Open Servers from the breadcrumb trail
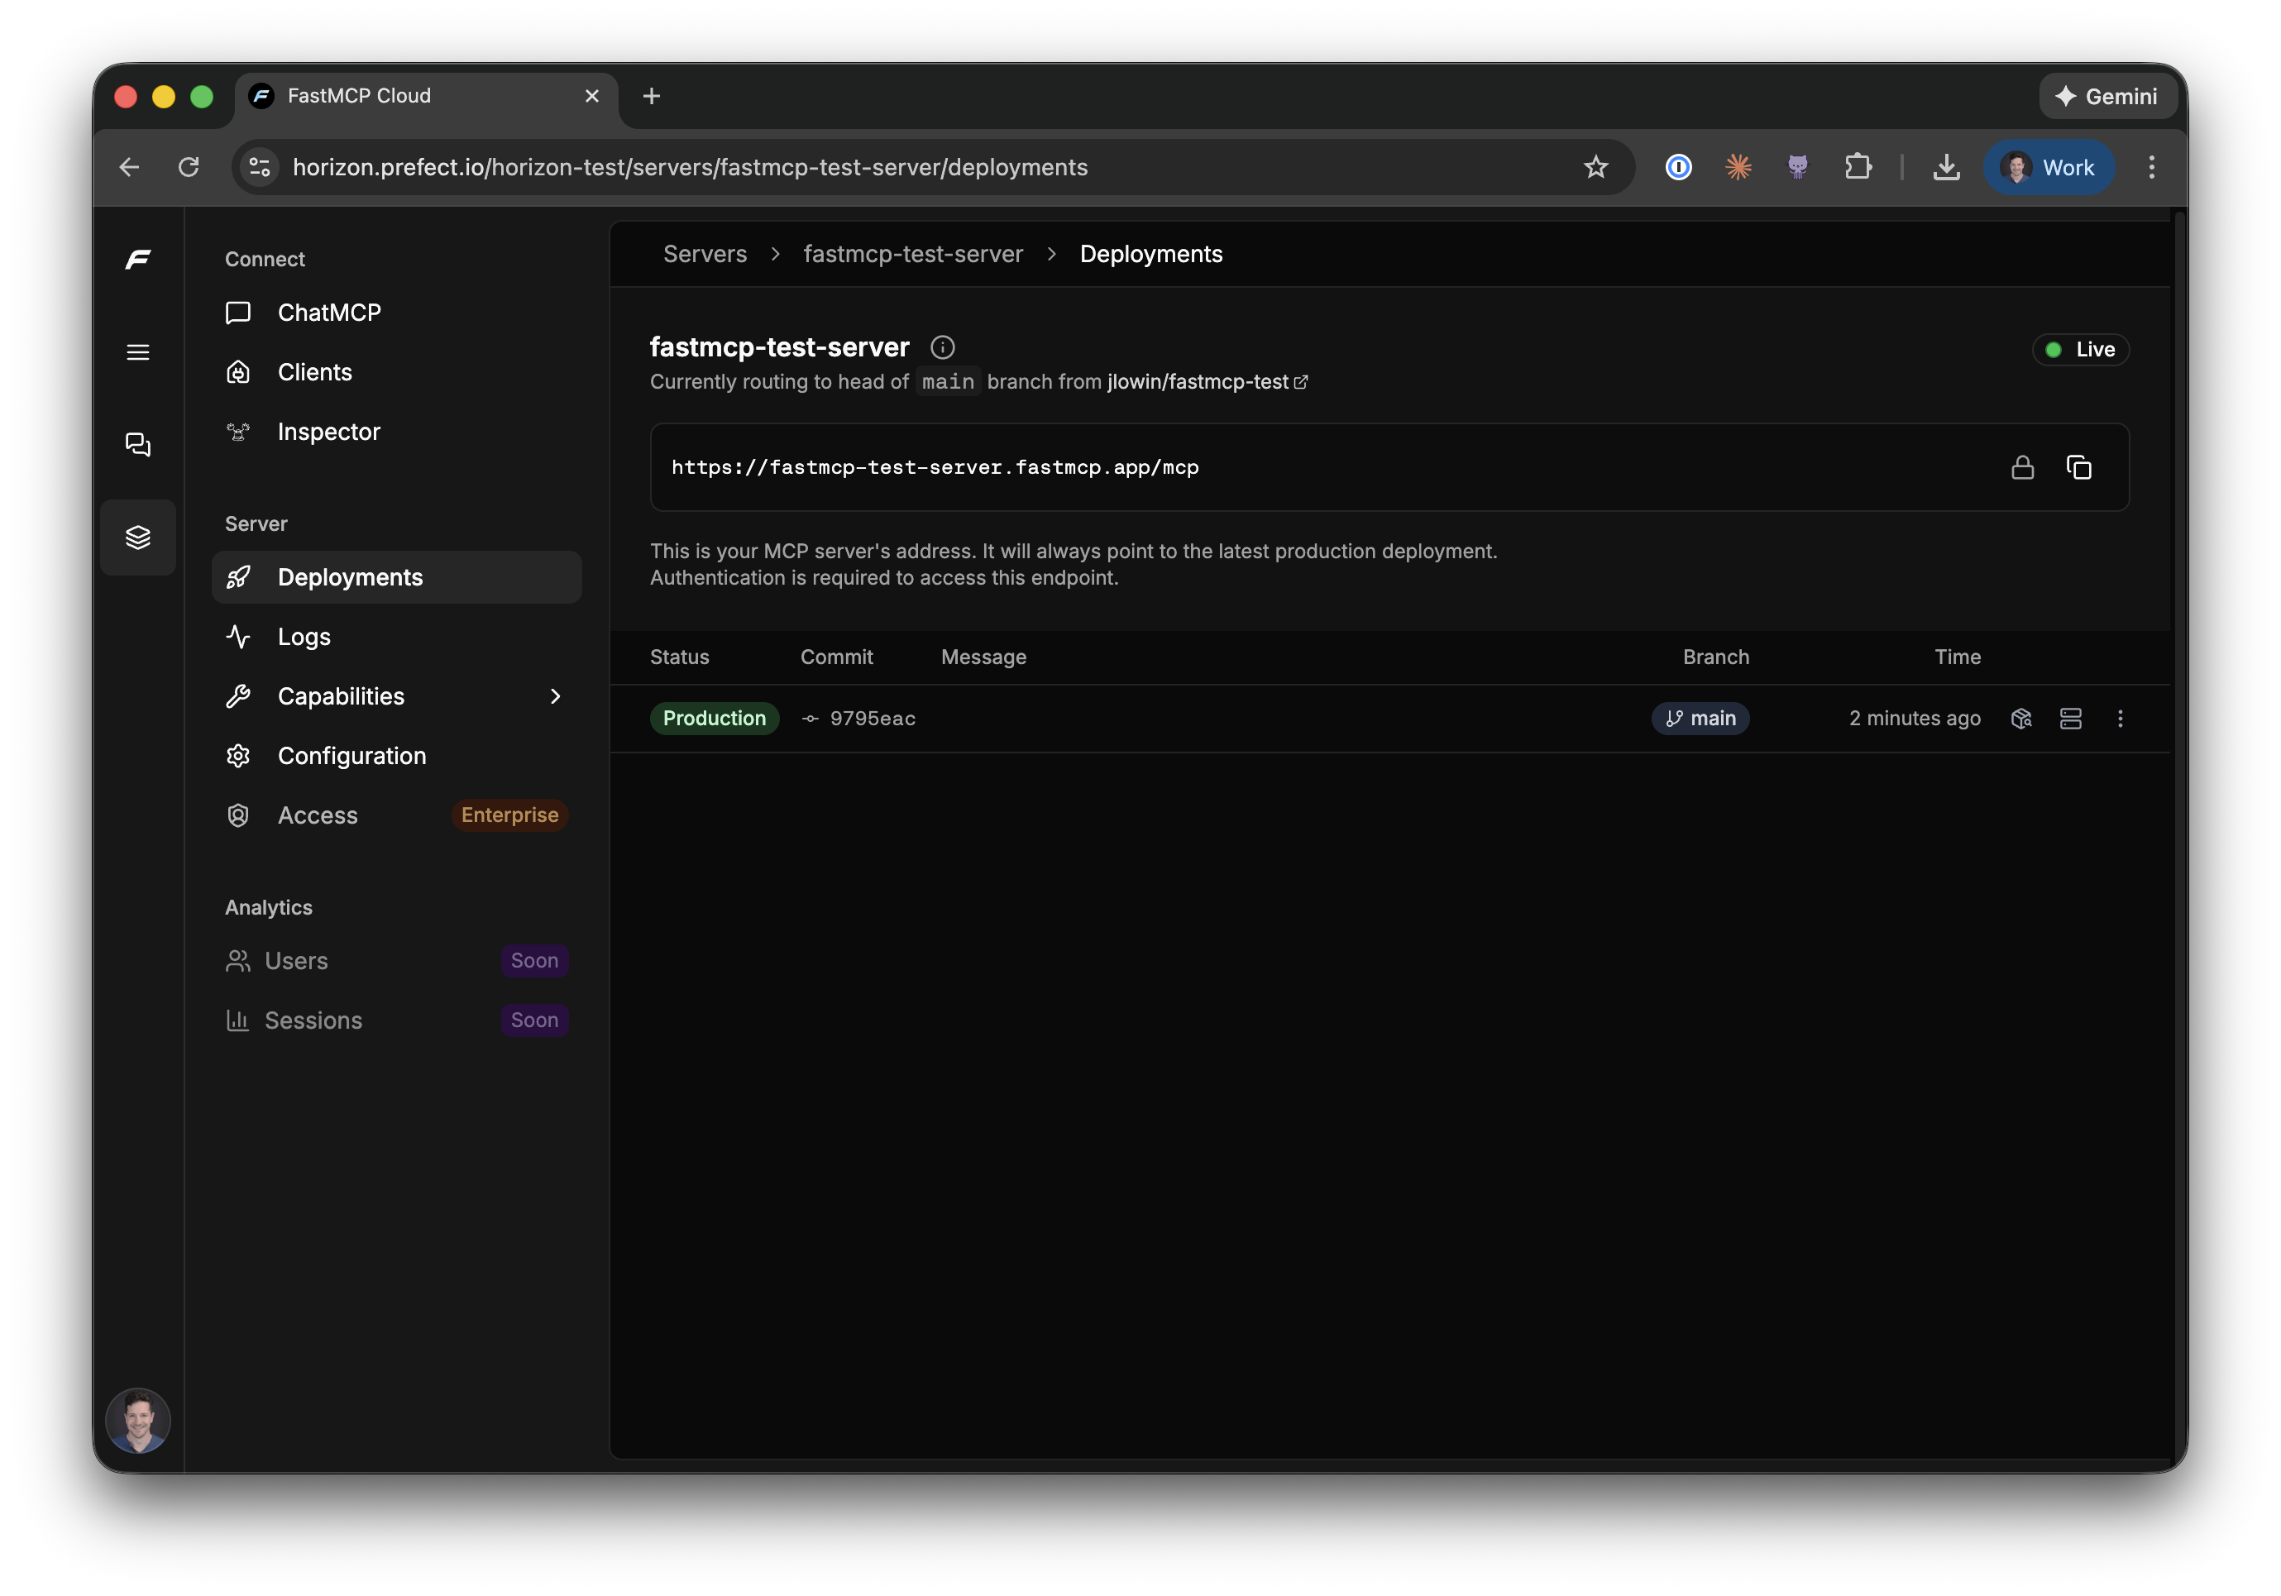The height and width of the screenshot is (1596, 2281). (705, 254)
